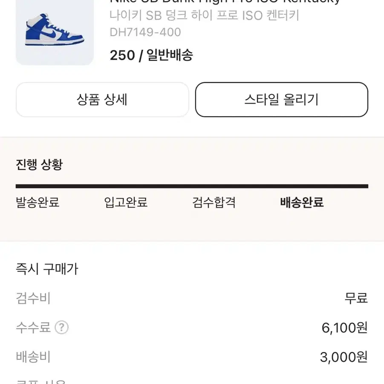The image size is (384, 384).
Task: Click the 무료 inspection fee value
Action: pyautogui.click(x=356, y=298)
